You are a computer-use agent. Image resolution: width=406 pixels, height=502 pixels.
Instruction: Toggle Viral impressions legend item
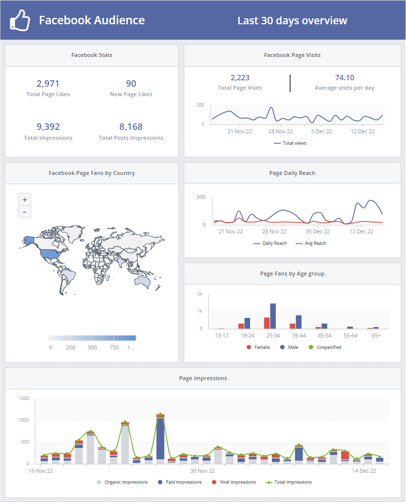click(233, 482)
